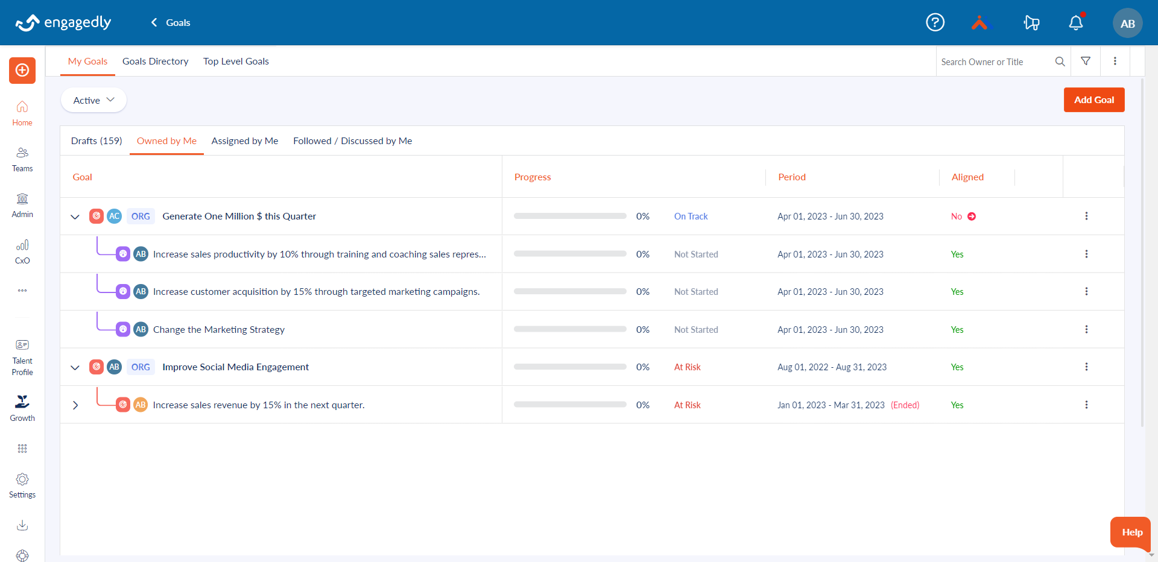Screen dimensions: 1158x562
Task: Open Teams in the sidebar
Action: click(22, 159)
